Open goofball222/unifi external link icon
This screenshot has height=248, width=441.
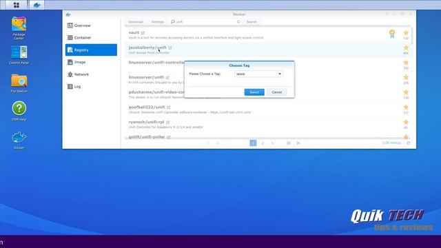tap(168, 107)
